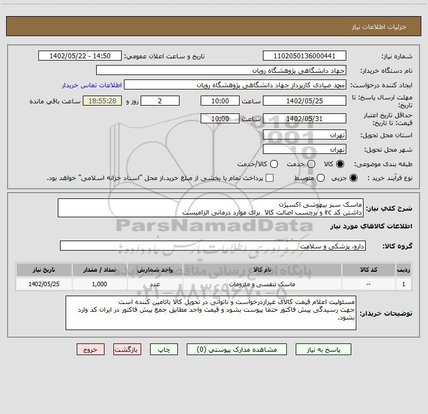
Task: Click the تعداد / مقدار column header
Action: point(99,270)
